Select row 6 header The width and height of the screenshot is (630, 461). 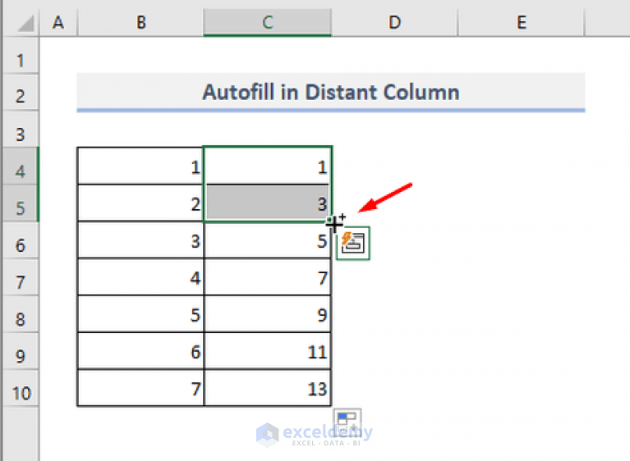pos(20,240)
